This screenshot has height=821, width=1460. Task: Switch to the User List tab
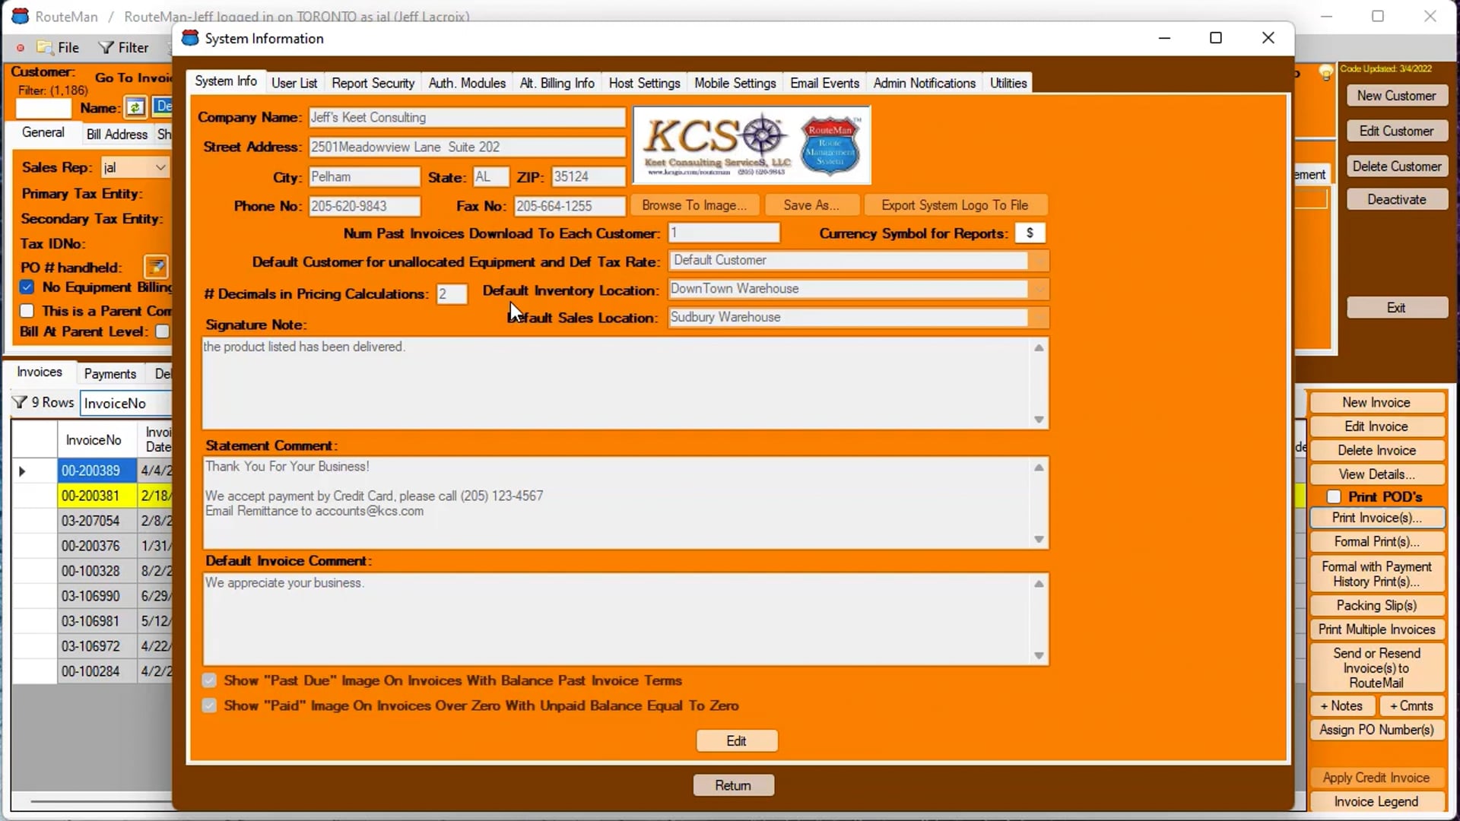point(294,83)
